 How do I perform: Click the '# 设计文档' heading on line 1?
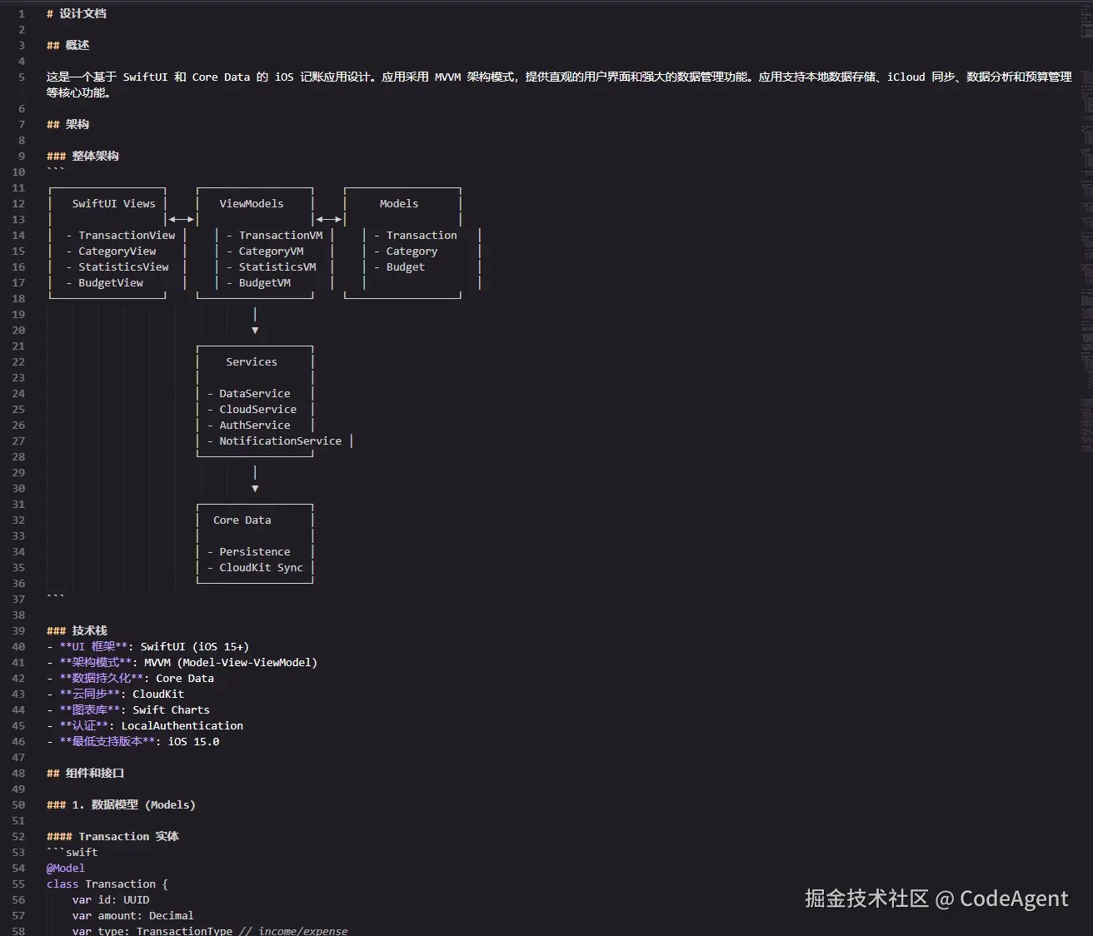point(77,13)
